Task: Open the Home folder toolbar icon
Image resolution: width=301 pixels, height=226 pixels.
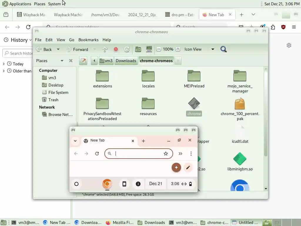Action: (138, 49)
